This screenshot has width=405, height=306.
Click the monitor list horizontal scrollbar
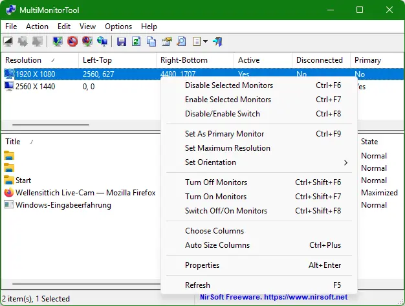click(52, 124)
